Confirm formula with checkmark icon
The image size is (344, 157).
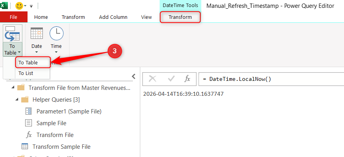(x=171, y=79)
